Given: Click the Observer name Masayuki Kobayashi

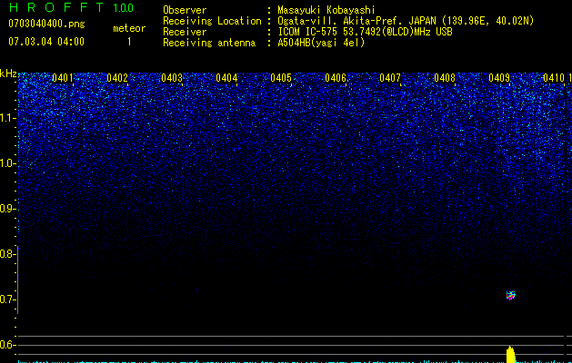Looking at the screenshot, I should pyautogui.click(x=326, y=10).
